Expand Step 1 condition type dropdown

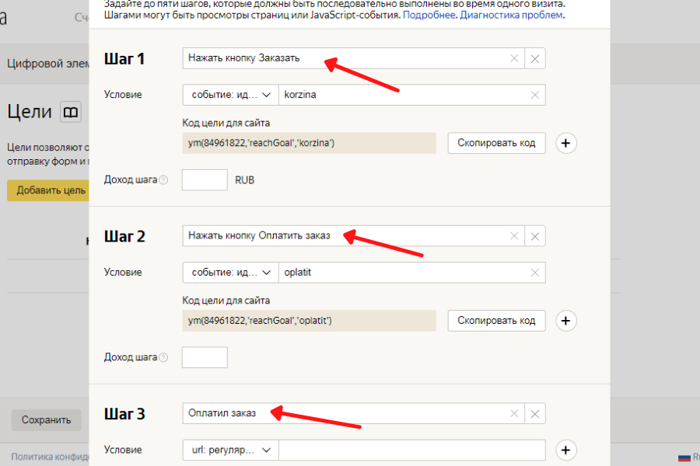click(x=230, y=95)
